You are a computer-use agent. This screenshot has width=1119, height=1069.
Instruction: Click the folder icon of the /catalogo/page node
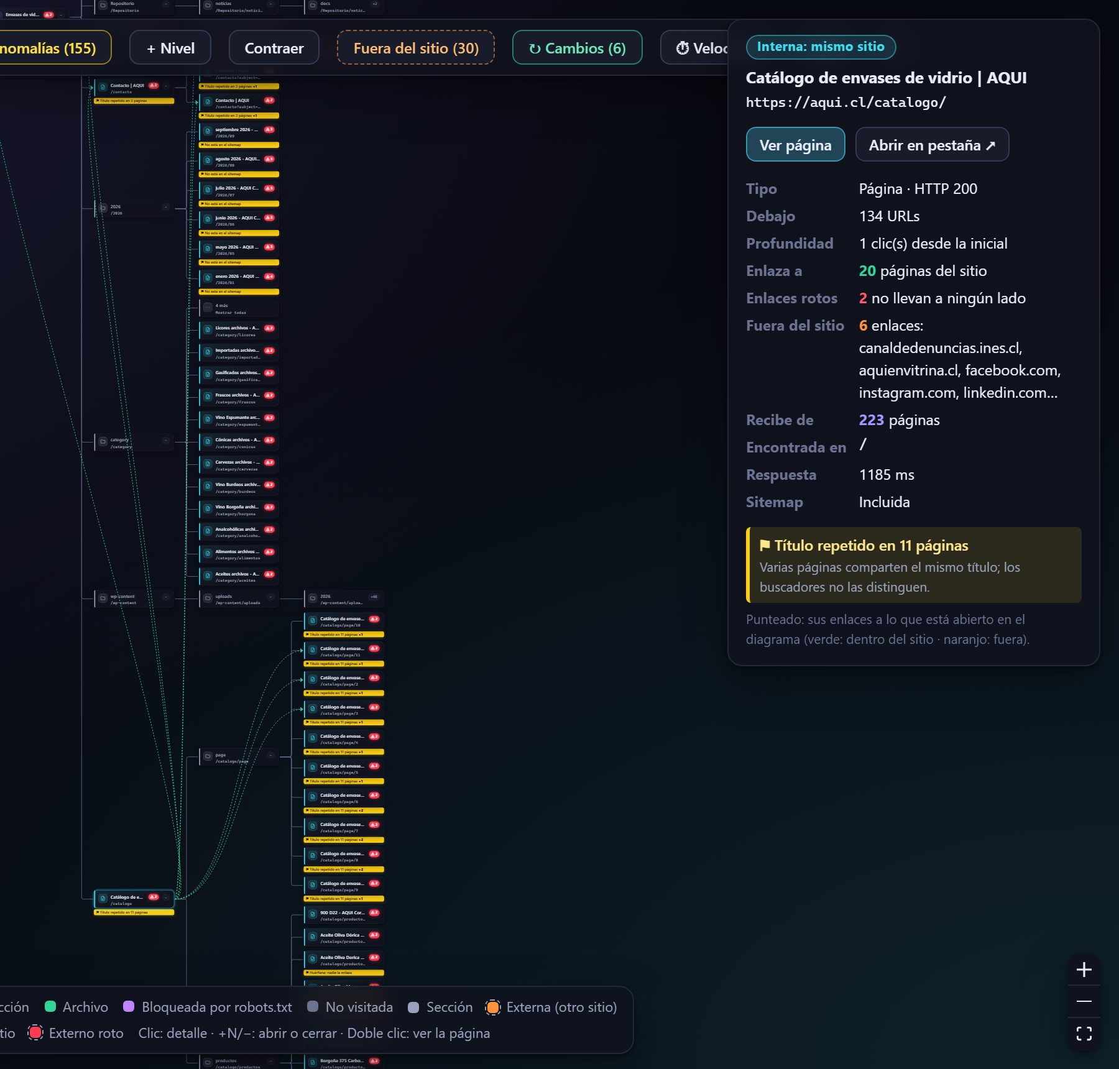[208, 756]
